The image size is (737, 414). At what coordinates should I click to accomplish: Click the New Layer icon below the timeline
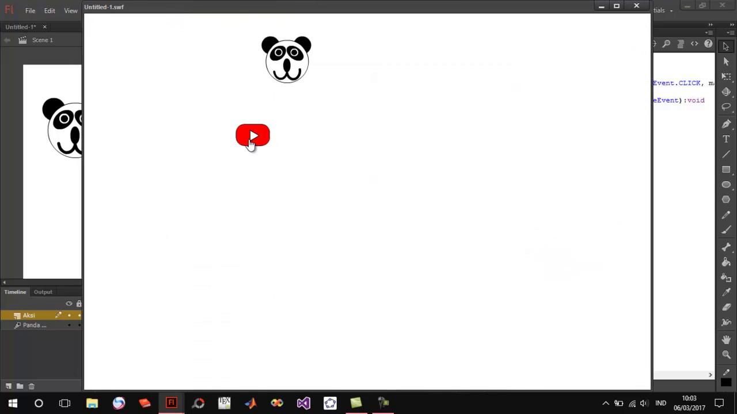(9, 386)
